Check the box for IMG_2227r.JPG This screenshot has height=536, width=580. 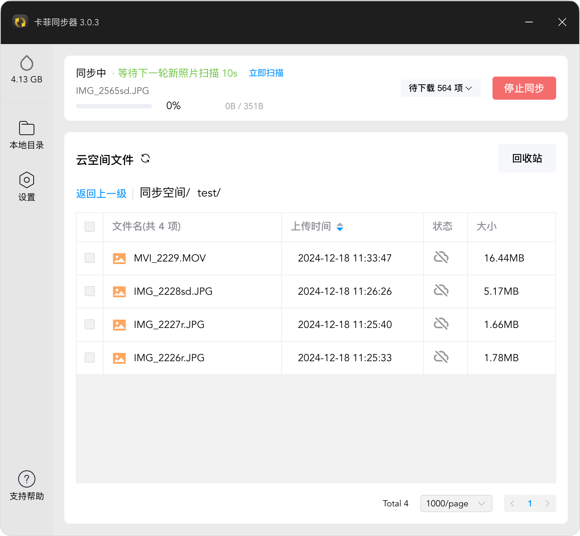click(90, 324)
